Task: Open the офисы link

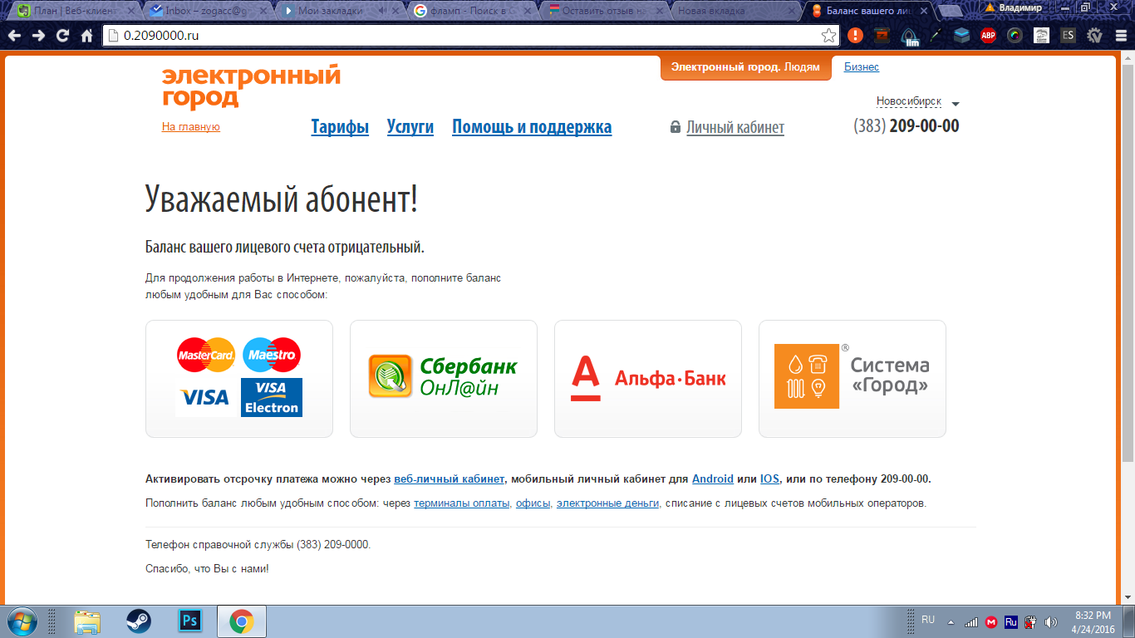Action: (x=533, y=503)
